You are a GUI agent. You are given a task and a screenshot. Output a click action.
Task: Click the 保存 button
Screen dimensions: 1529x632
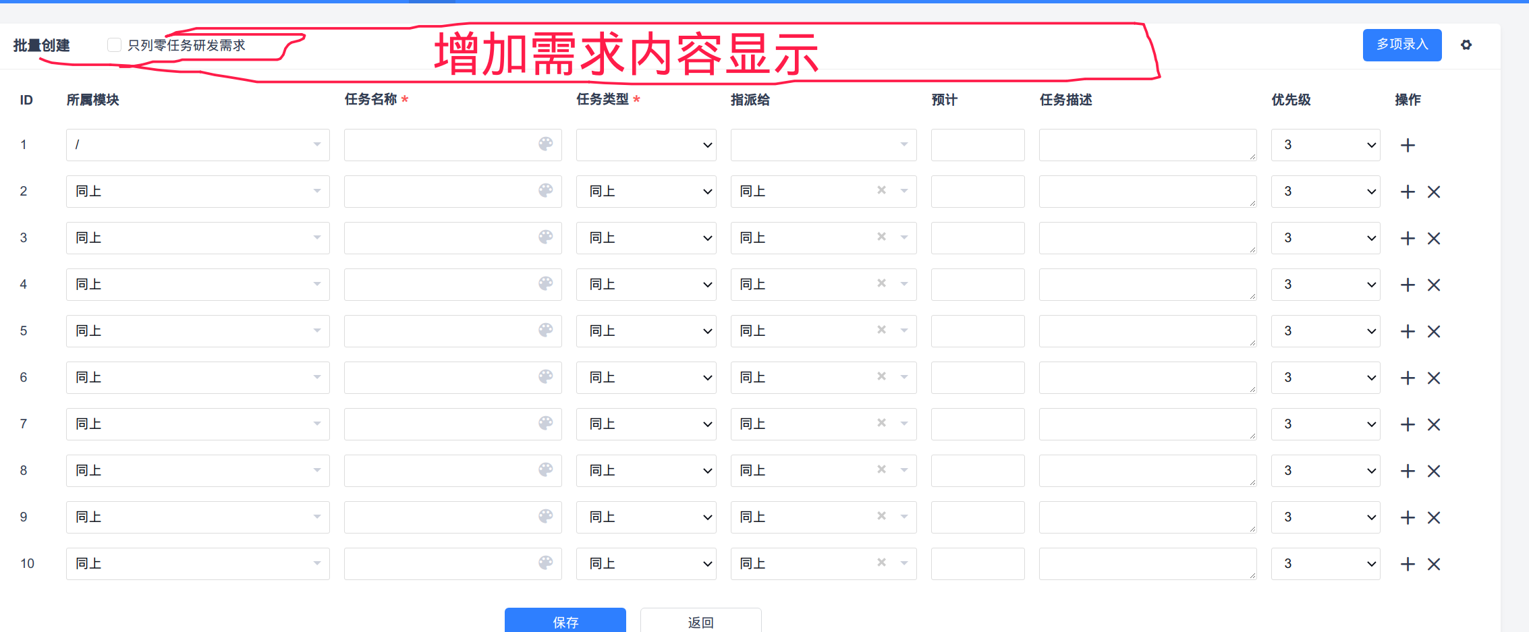(565, 621)
